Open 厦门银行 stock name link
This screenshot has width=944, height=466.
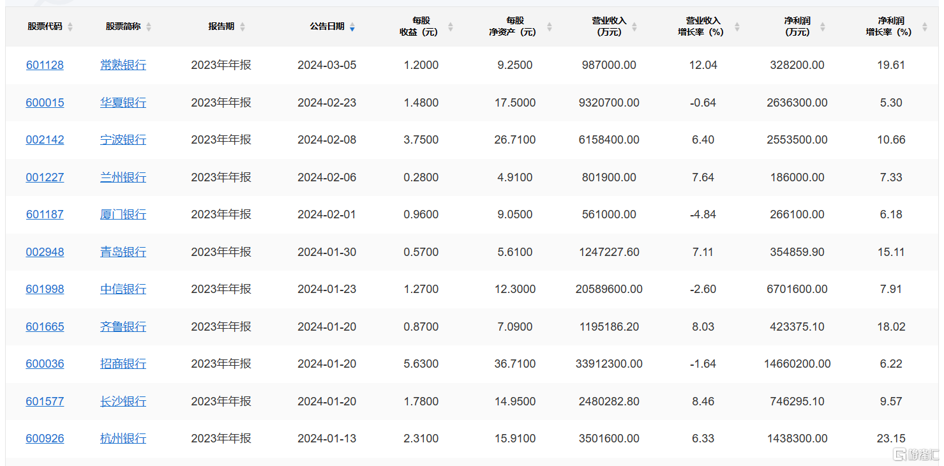coord(123,214)
